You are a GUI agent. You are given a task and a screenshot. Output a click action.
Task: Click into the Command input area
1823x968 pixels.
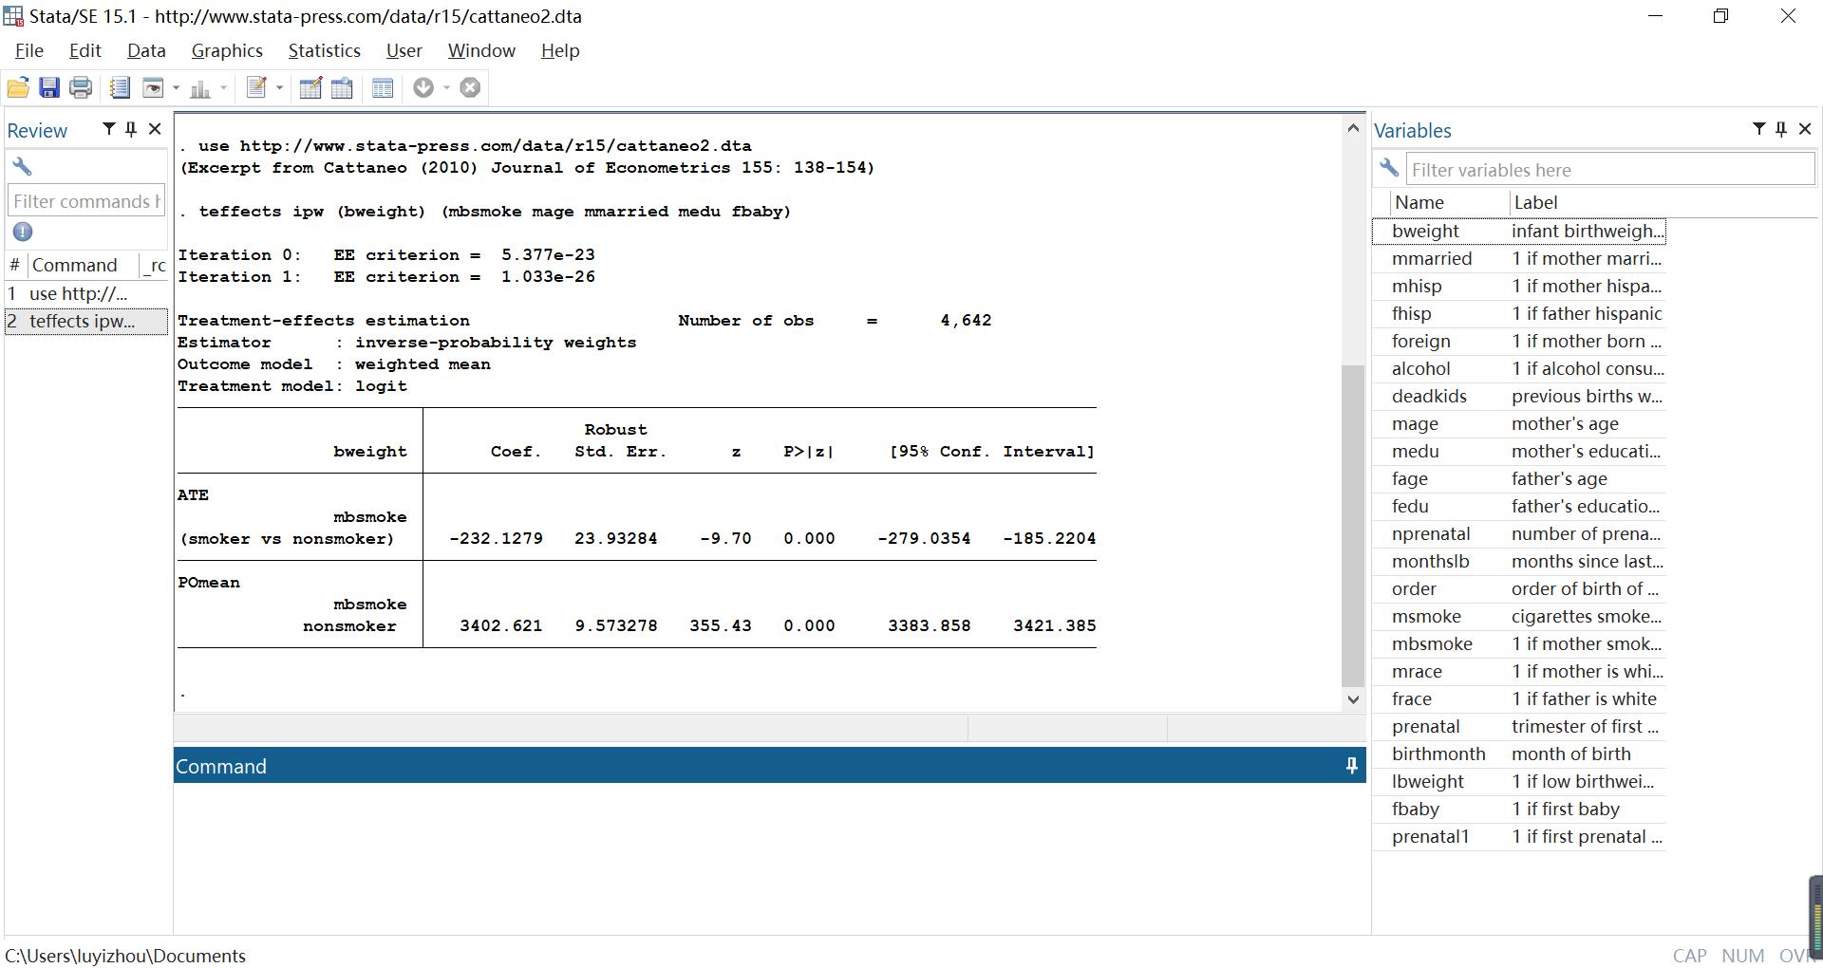click(769, 857)
